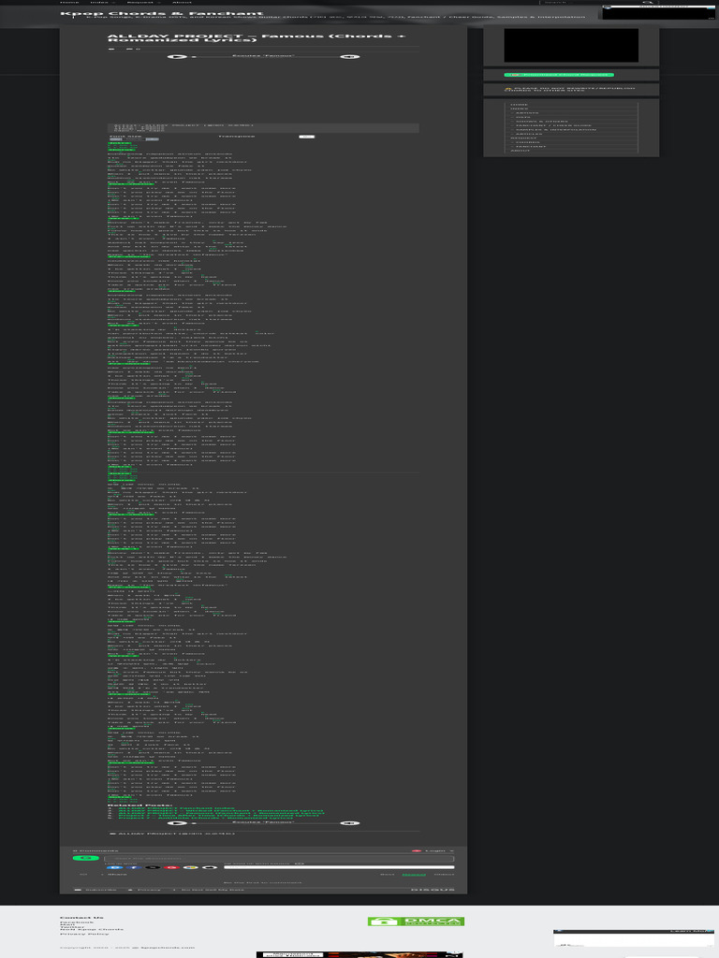Click the green request button in the sidebar

coord(559,75)
